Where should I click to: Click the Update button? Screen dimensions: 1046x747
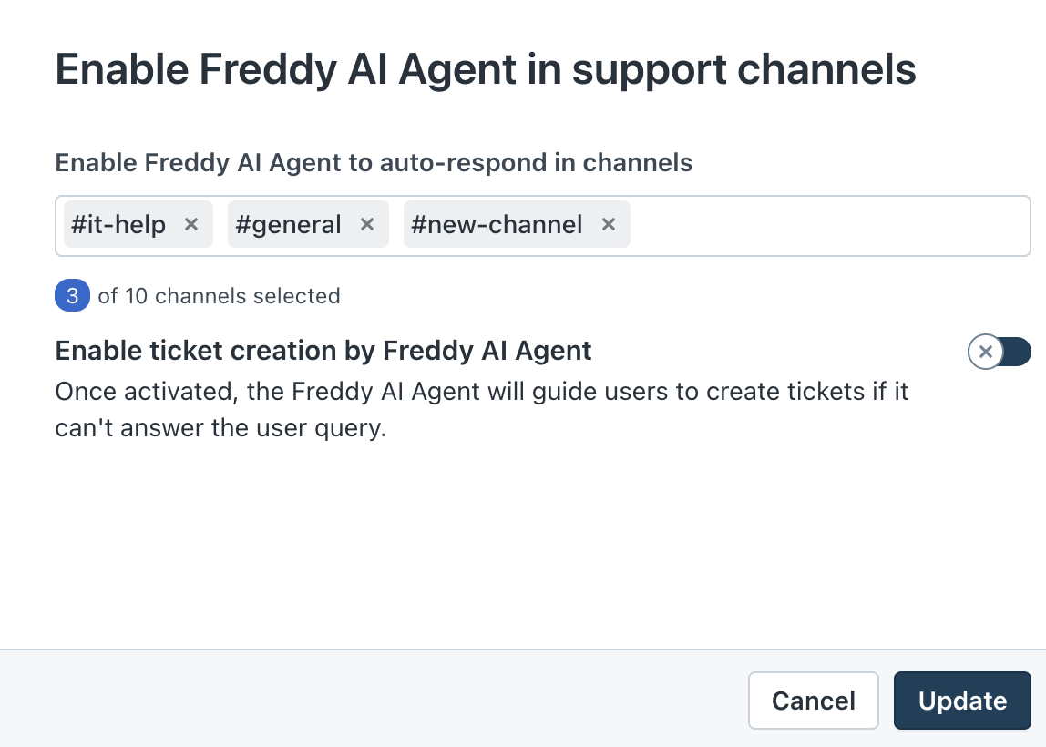pos(962,701)
